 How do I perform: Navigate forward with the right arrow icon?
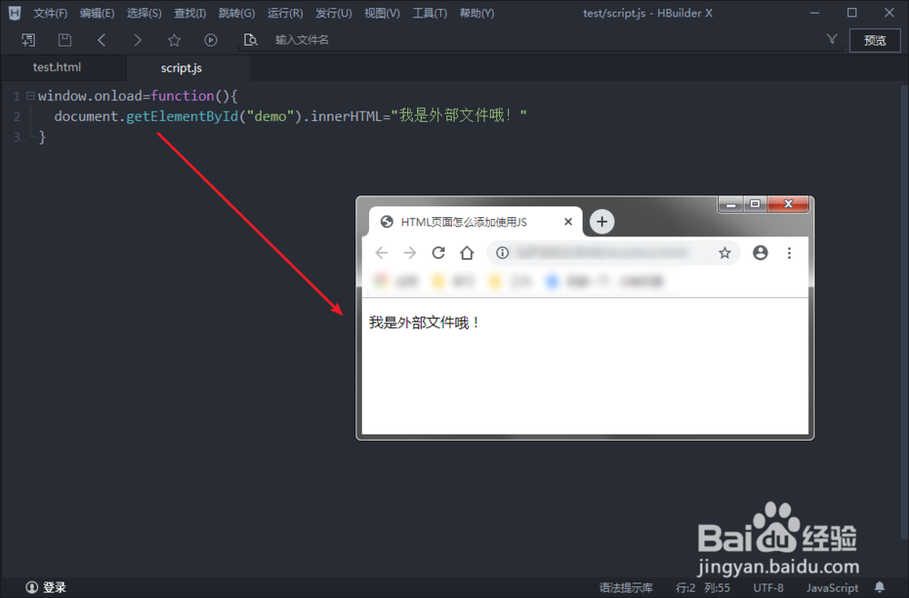(x=137, y=39)
